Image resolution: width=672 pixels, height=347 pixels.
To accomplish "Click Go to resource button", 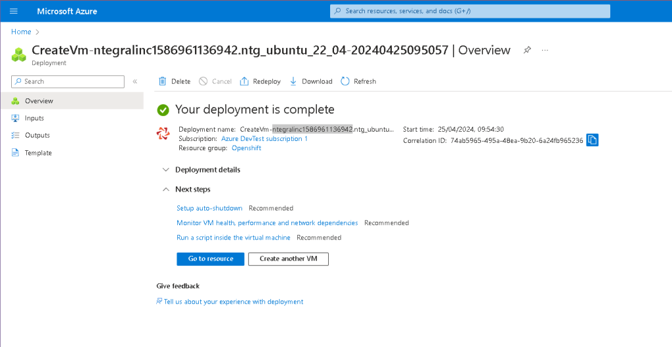I will pos(211,258).
